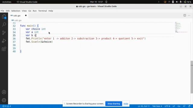Screen dimensions: 193x108
Task: Click the screen recording indicator in top bar
Action: coord(165,2)
